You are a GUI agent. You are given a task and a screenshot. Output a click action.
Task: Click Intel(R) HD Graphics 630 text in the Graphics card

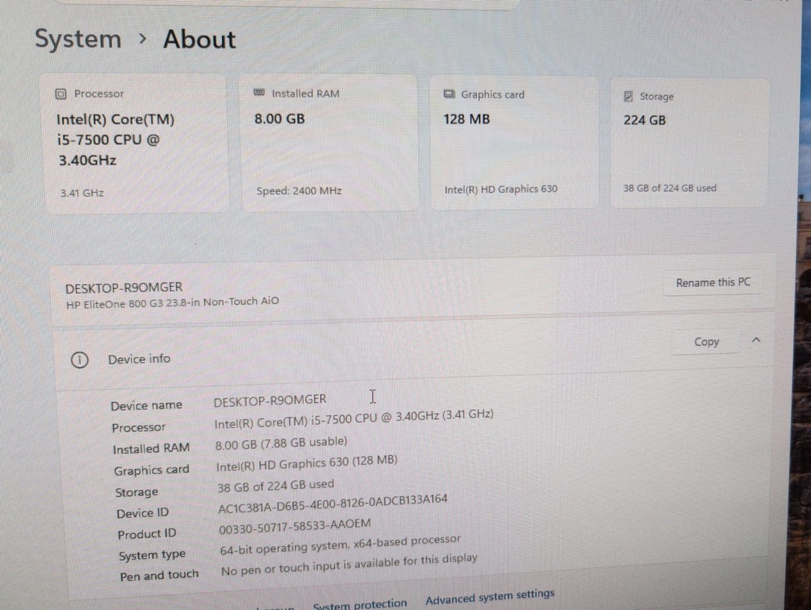tap(501, 190)
